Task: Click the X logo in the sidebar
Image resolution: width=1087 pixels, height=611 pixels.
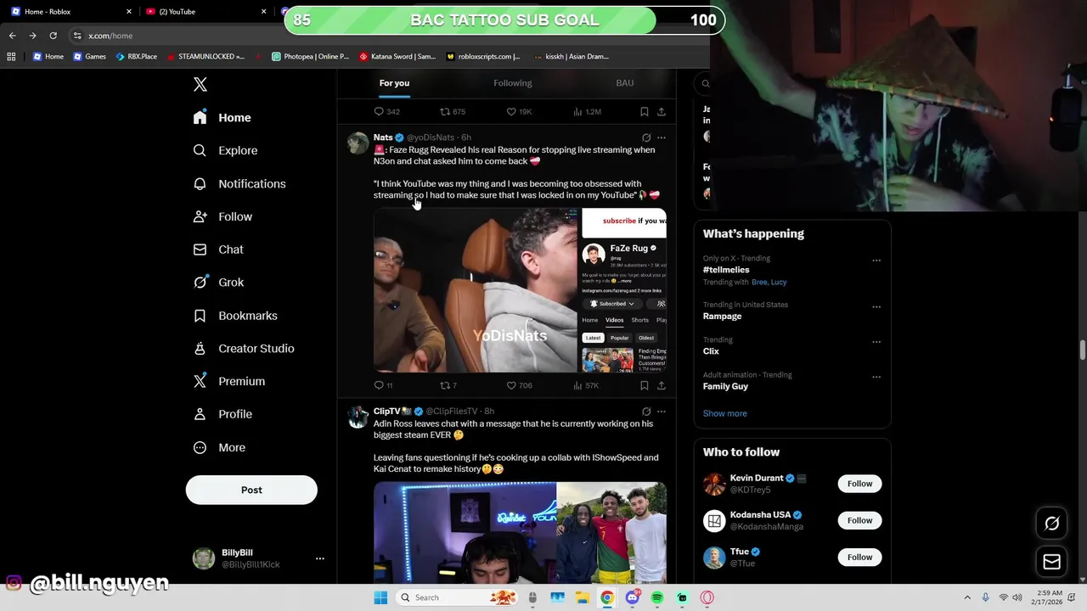Action: tap(200, 84)
